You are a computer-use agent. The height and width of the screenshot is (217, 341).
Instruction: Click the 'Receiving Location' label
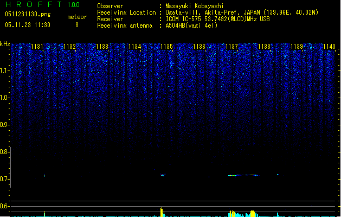[126, 12]
